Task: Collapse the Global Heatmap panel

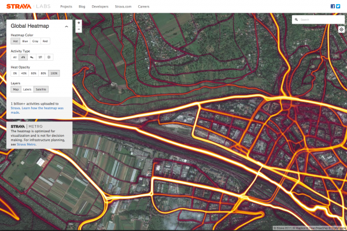Action: 67,27
